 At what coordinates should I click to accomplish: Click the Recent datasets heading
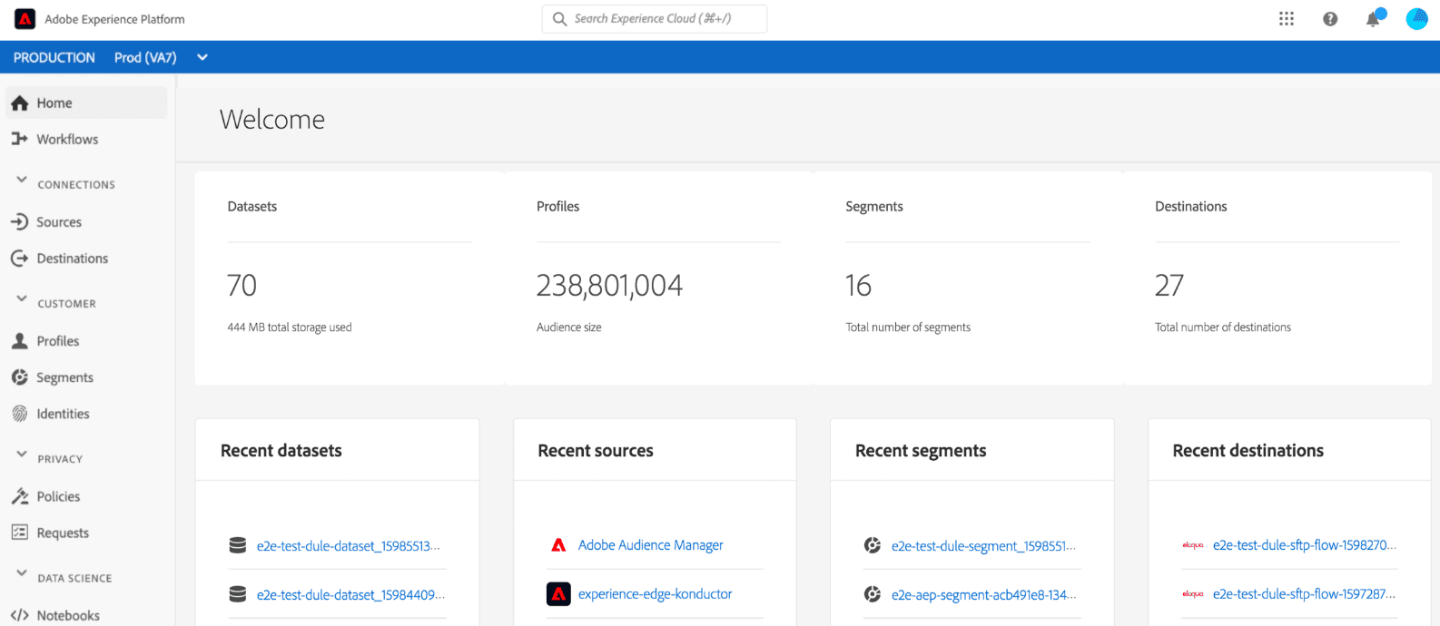(x=281, y=451)
